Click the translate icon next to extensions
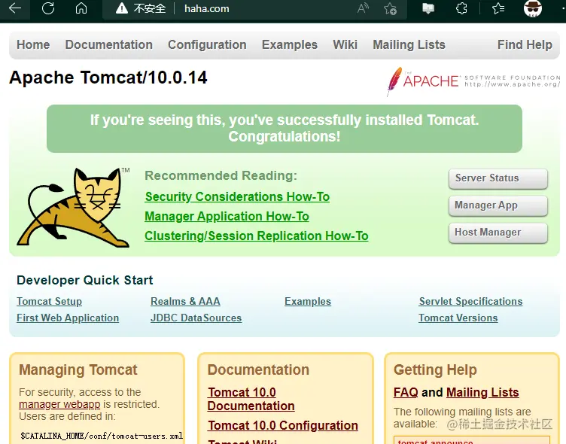This screenshot has height=444, width=566. tap(428, 8)
